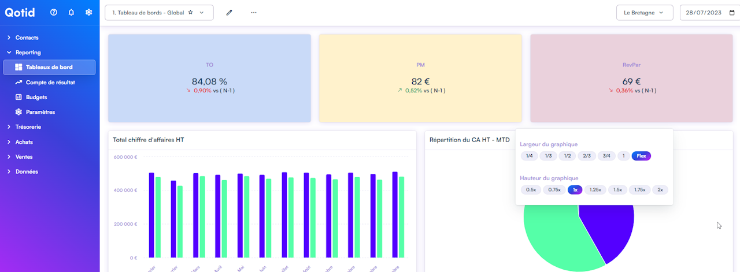The height and width of the screenshot is (272, 740).
Task: Click the Total chiffre d'affaires HT title
Action: pos(149,140)
